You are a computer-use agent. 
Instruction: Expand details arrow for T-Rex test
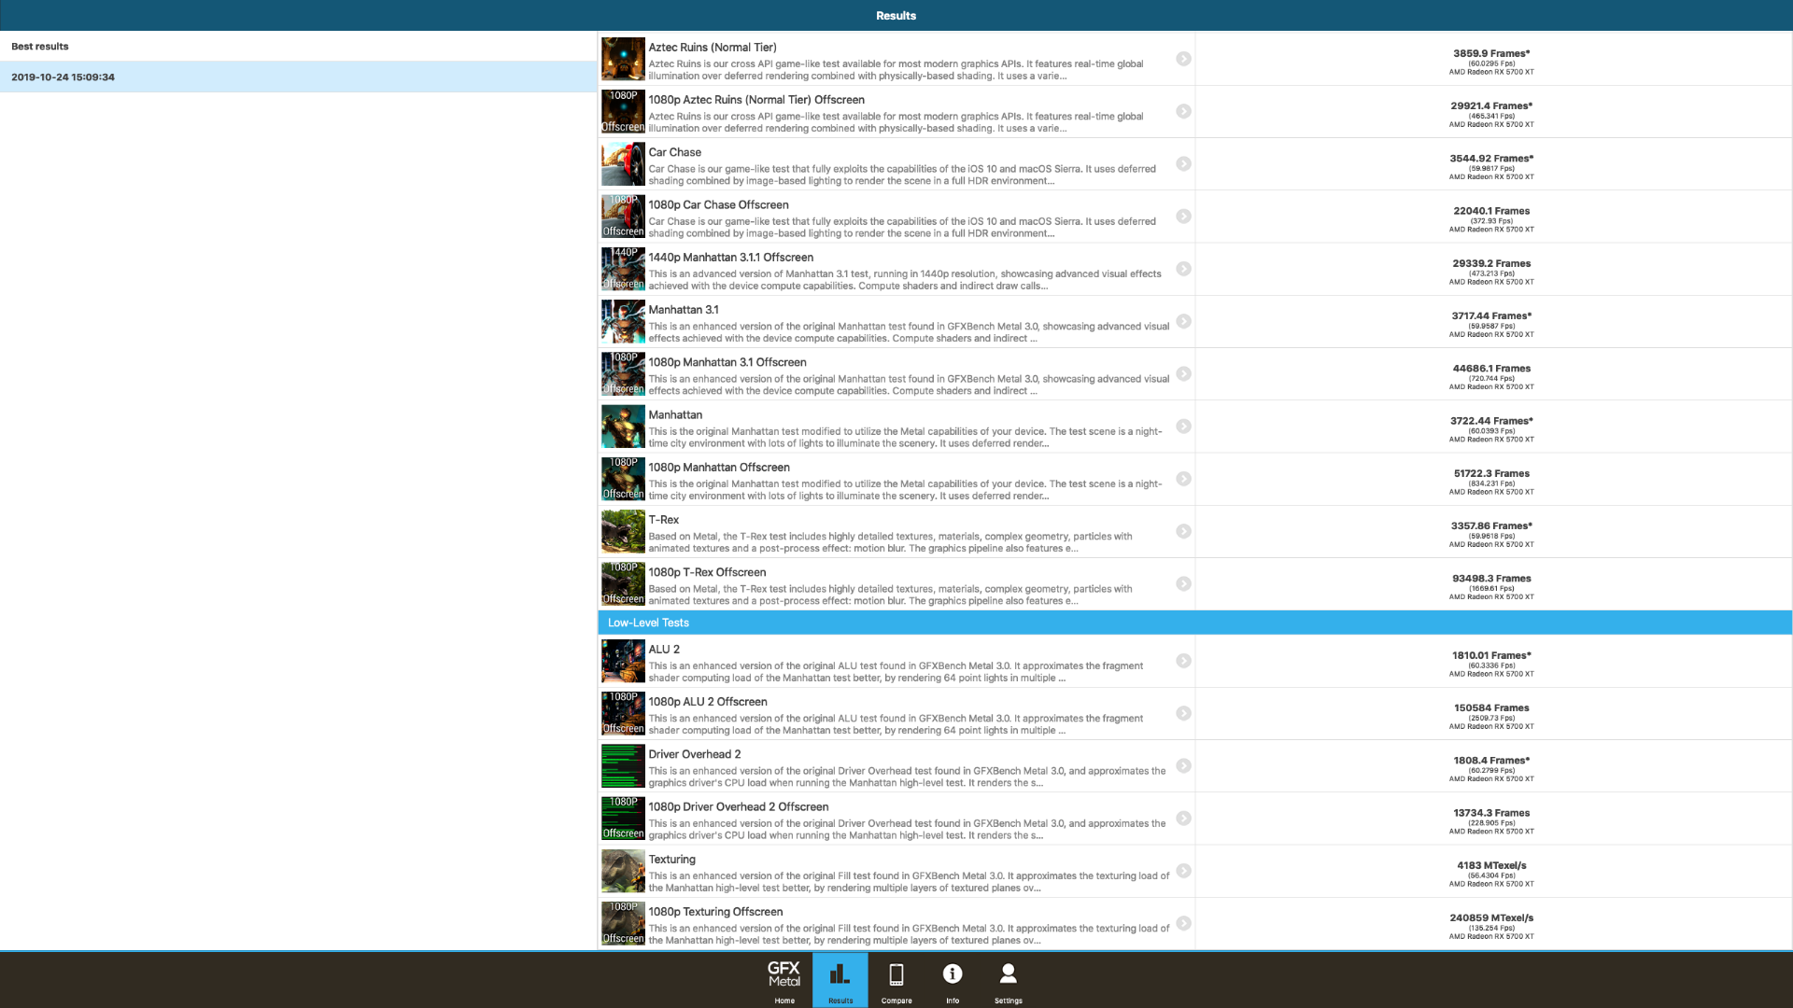tap(1183, 531)
